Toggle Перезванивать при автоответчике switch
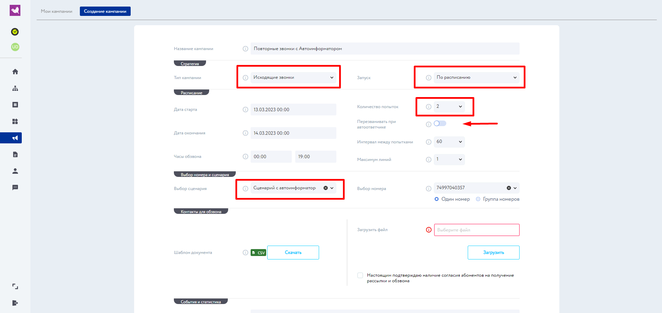The height and width of the screenshot is (313, 662). [440, 123]
